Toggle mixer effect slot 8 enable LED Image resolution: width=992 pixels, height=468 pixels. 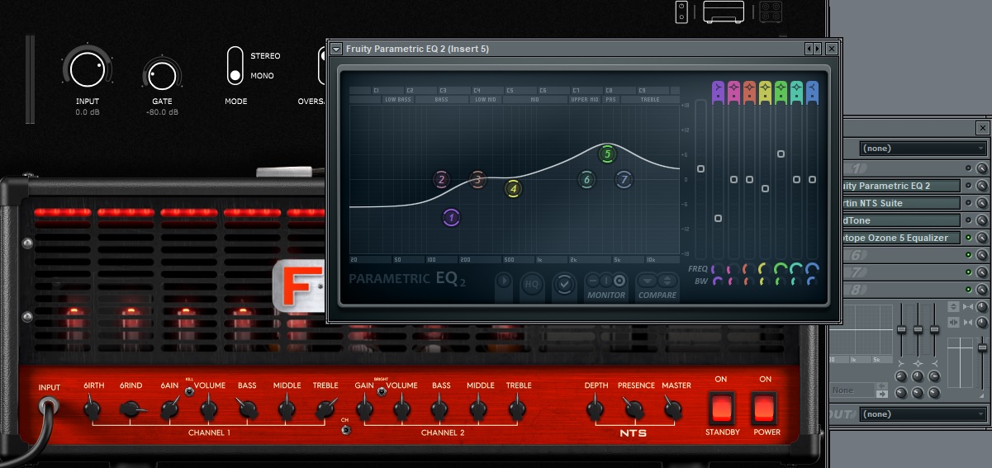969,290
